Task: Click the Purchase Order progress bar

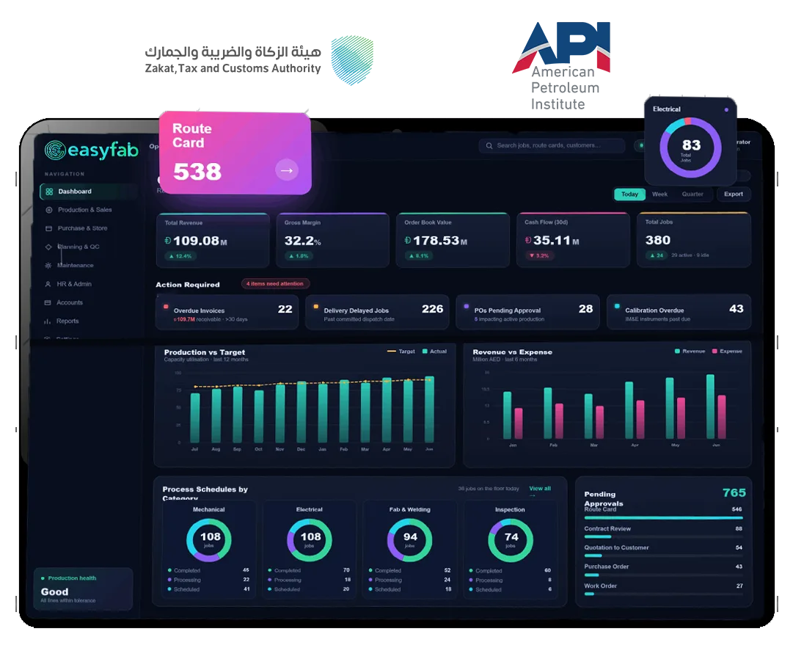Action: (x=664, y=575)
